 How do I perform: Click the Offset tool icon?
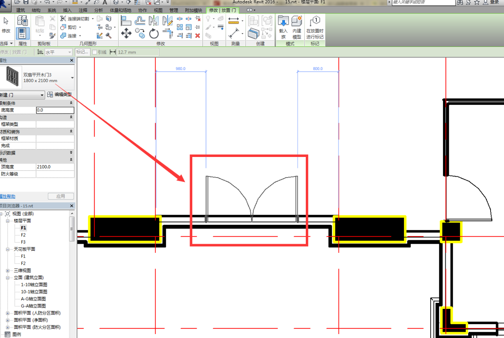140,21
